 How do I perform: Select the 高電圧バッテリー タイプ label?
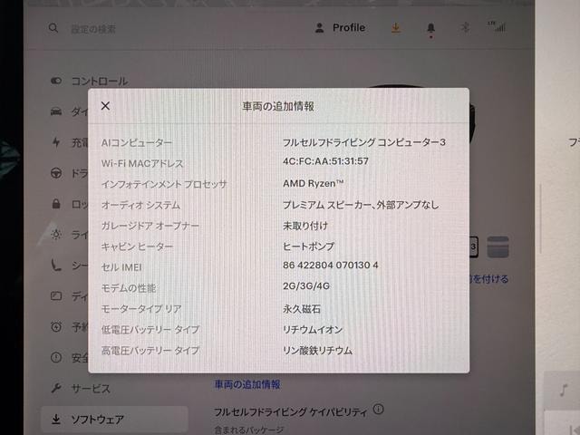point(150,351)
